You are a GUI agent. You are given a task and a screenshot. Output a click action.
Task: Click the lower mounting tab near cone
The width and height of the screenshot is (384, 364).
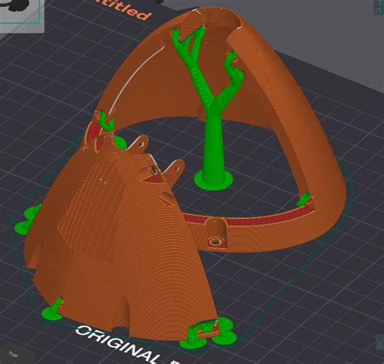coord(175,170)
